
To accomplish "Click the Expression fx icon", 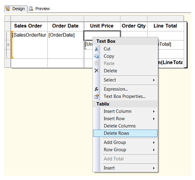I will click(x=96, y=89).
